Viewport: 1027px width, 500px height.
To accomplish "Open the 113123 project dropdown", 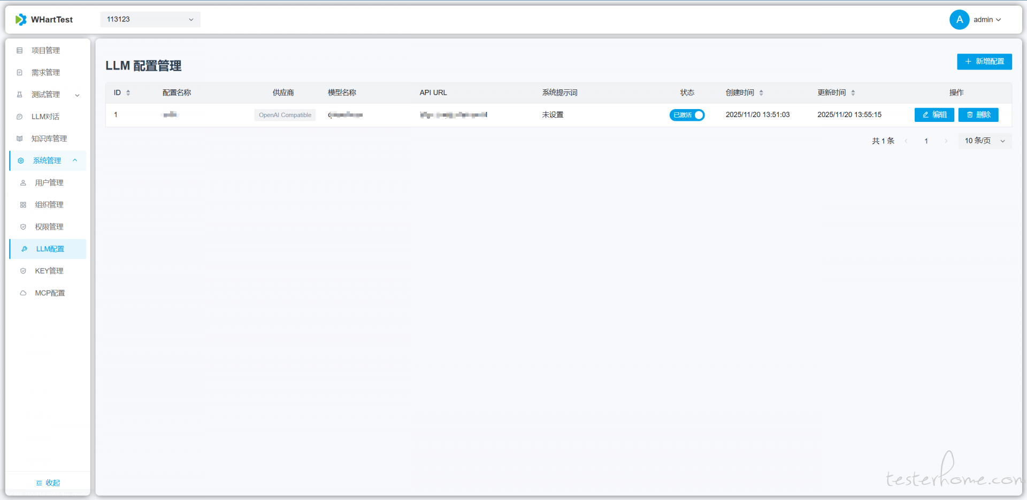I will coord(150,20).
